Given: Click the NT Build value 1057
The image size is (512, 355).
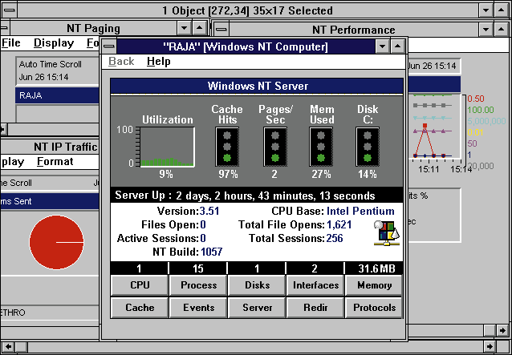Looking at the screenshot, I should [x=212, y=252].
